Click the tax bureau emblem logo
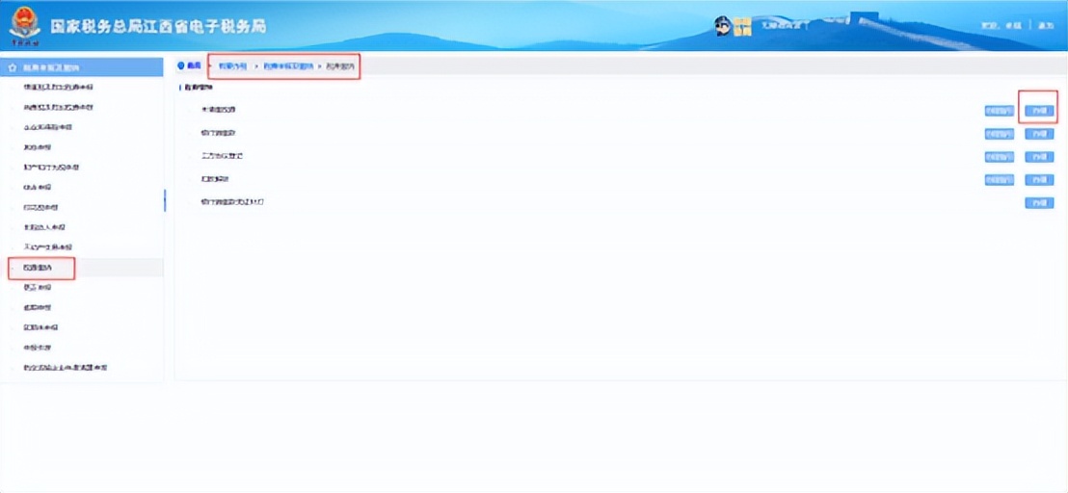 (x=25, y=26)
